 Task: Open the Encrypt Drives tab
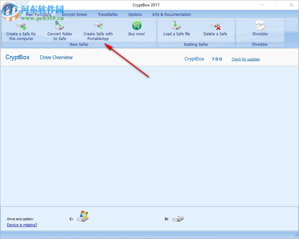pyautogui.click(x=74, y=15)
